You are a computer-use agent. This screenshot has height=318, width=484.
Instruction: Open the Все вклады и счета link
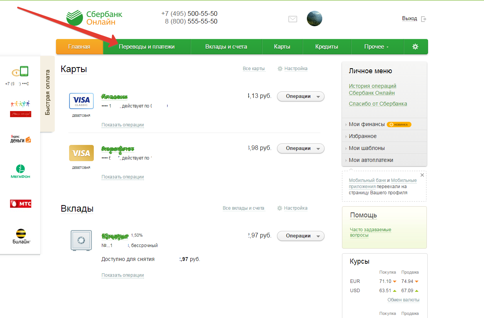point(244,208)
